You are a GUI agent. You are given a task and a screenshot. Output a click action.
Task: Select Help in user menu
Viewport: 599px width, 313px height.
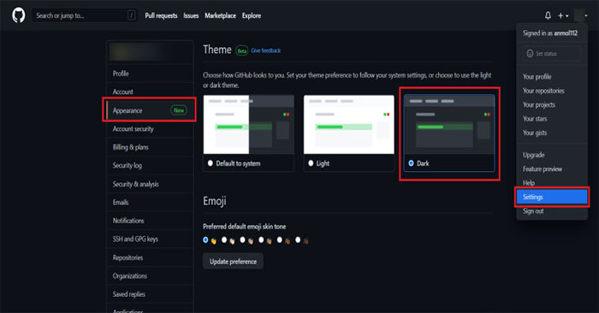coord(552,182)
